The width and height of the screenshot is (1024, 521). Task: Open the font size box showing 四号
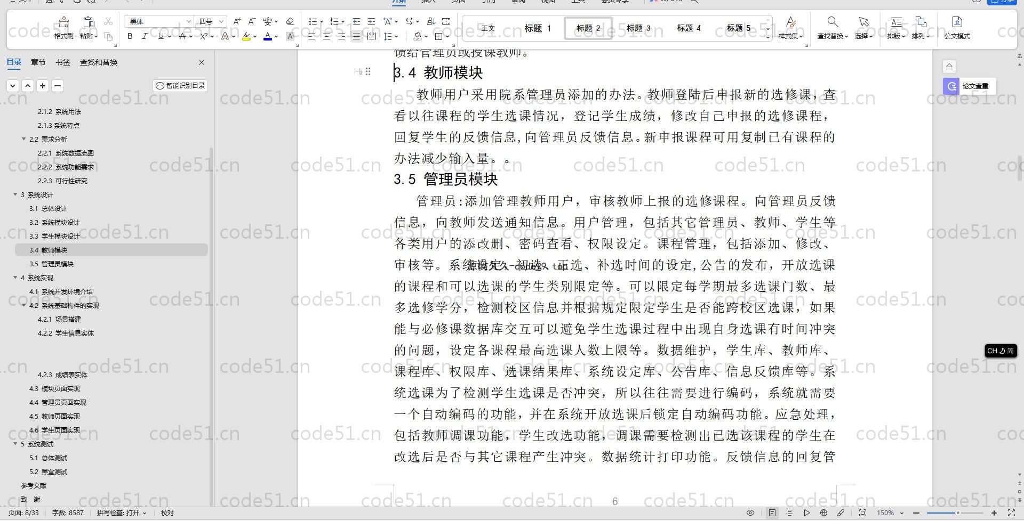pyautogui.click(x=211, y=21)
